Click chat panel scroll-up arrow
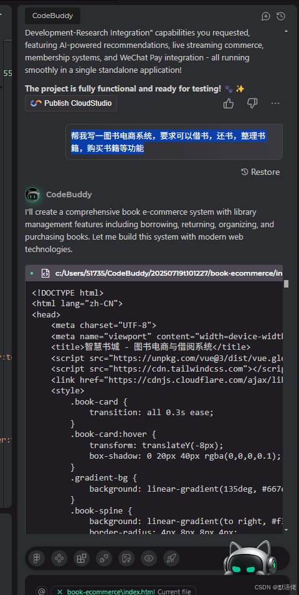 point(286,31)
